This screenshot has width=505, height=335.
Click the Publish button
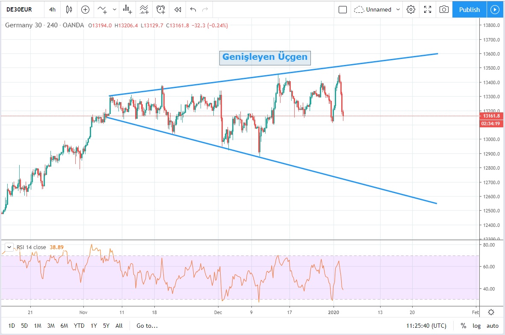coord(469,10)
